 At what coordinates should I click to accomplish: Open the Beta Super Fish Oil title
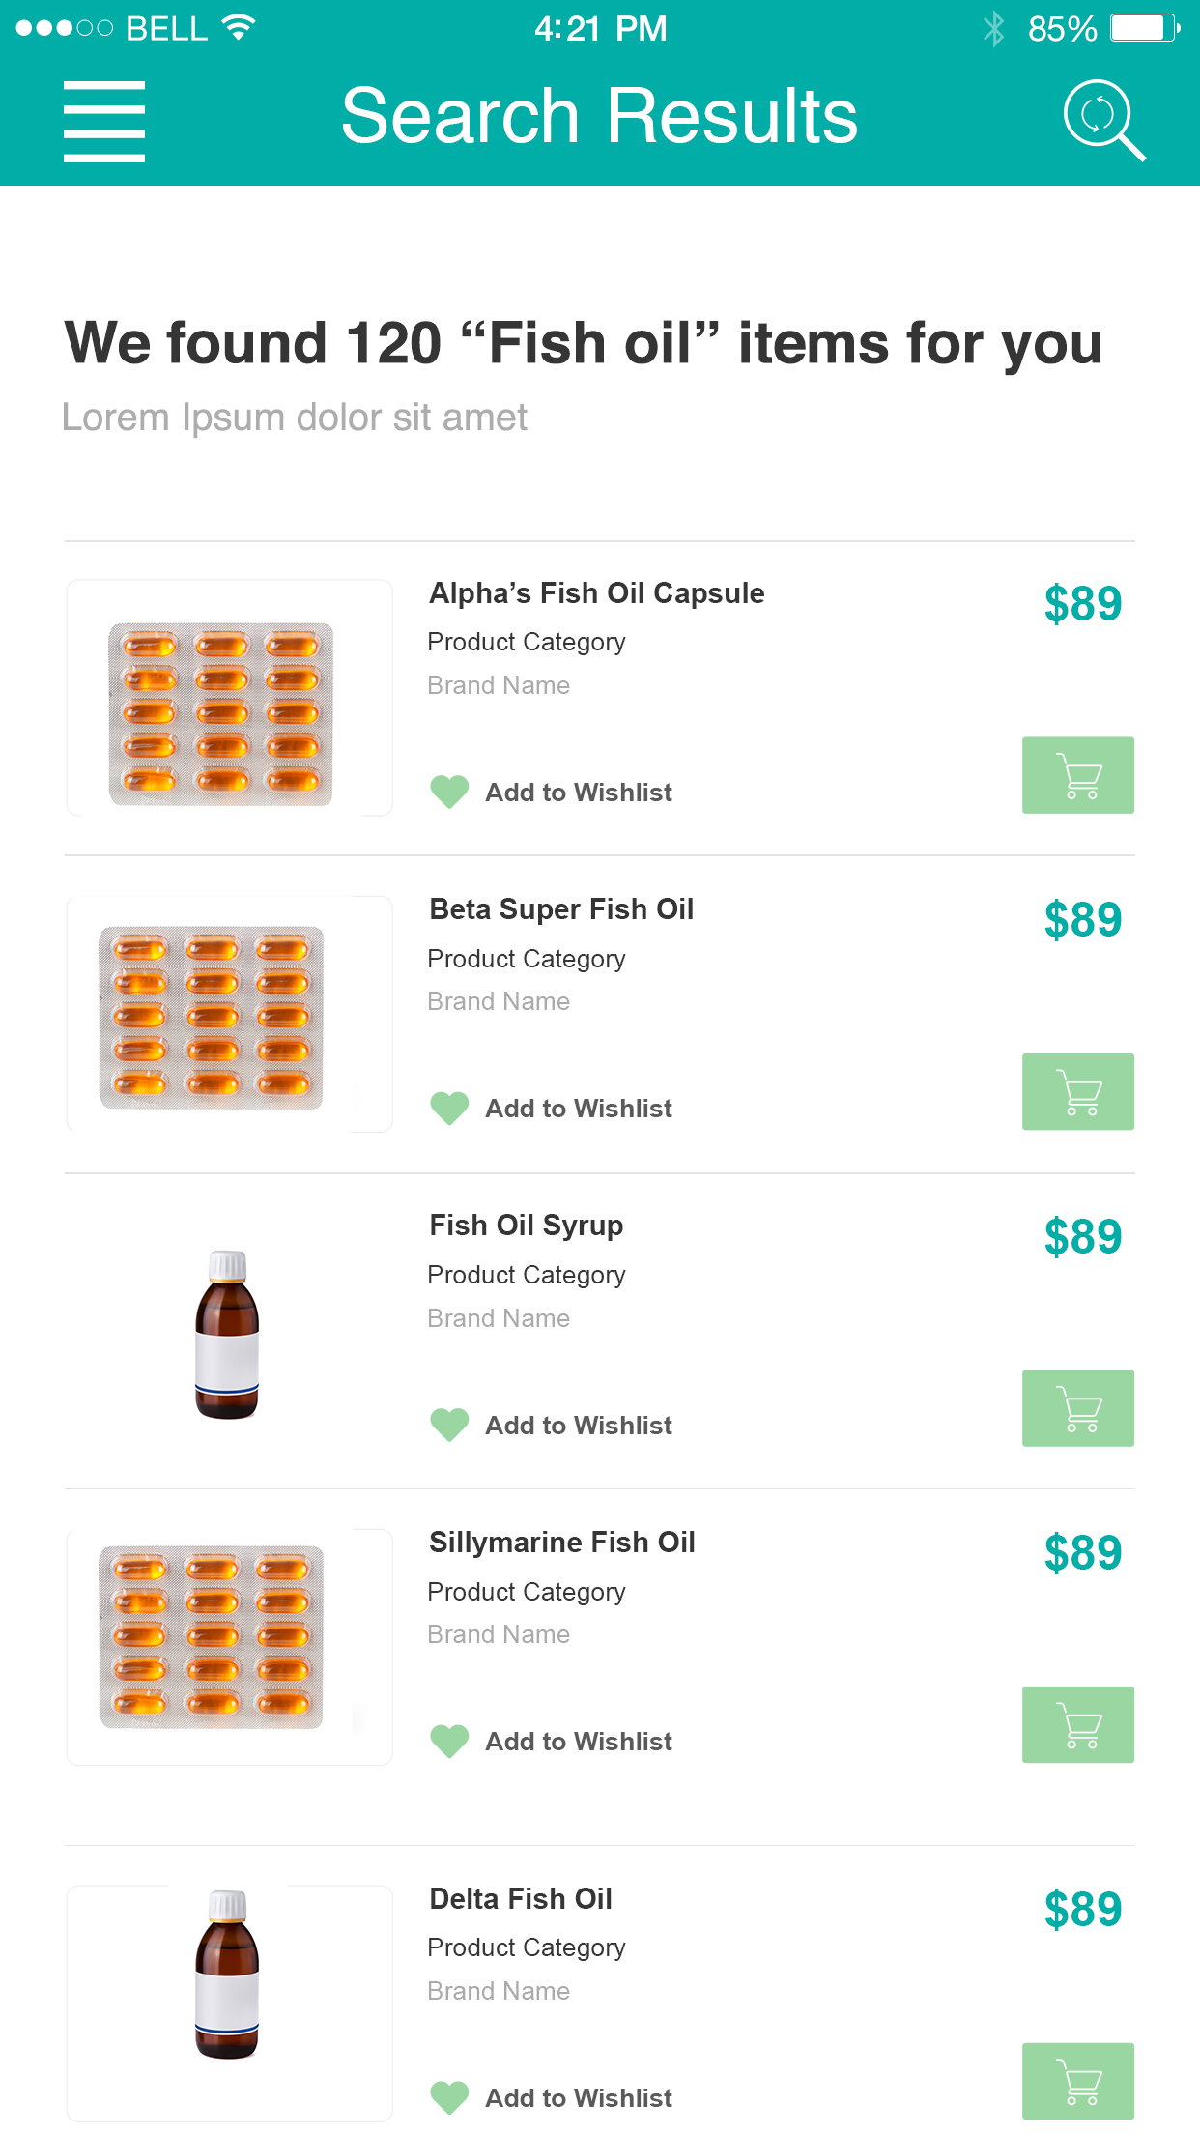[561, 909]
